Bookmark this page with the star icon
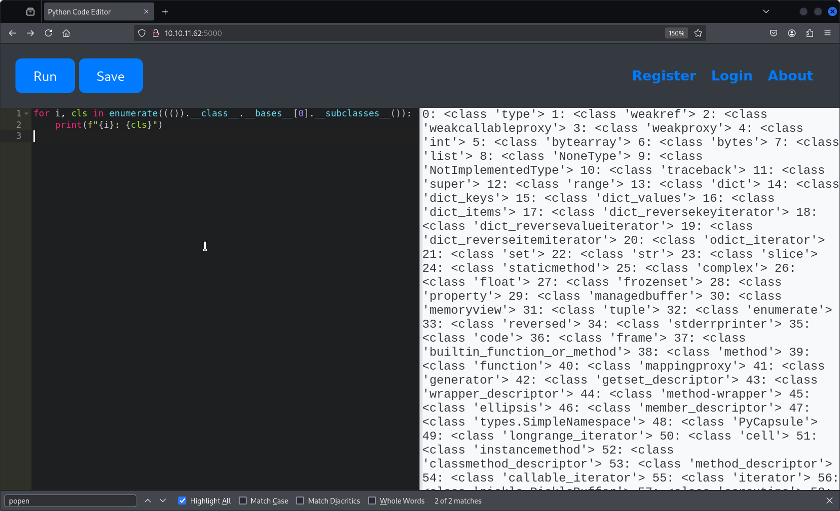The width and height of the screenshot is (840, 511). click(x=698, y=33)
